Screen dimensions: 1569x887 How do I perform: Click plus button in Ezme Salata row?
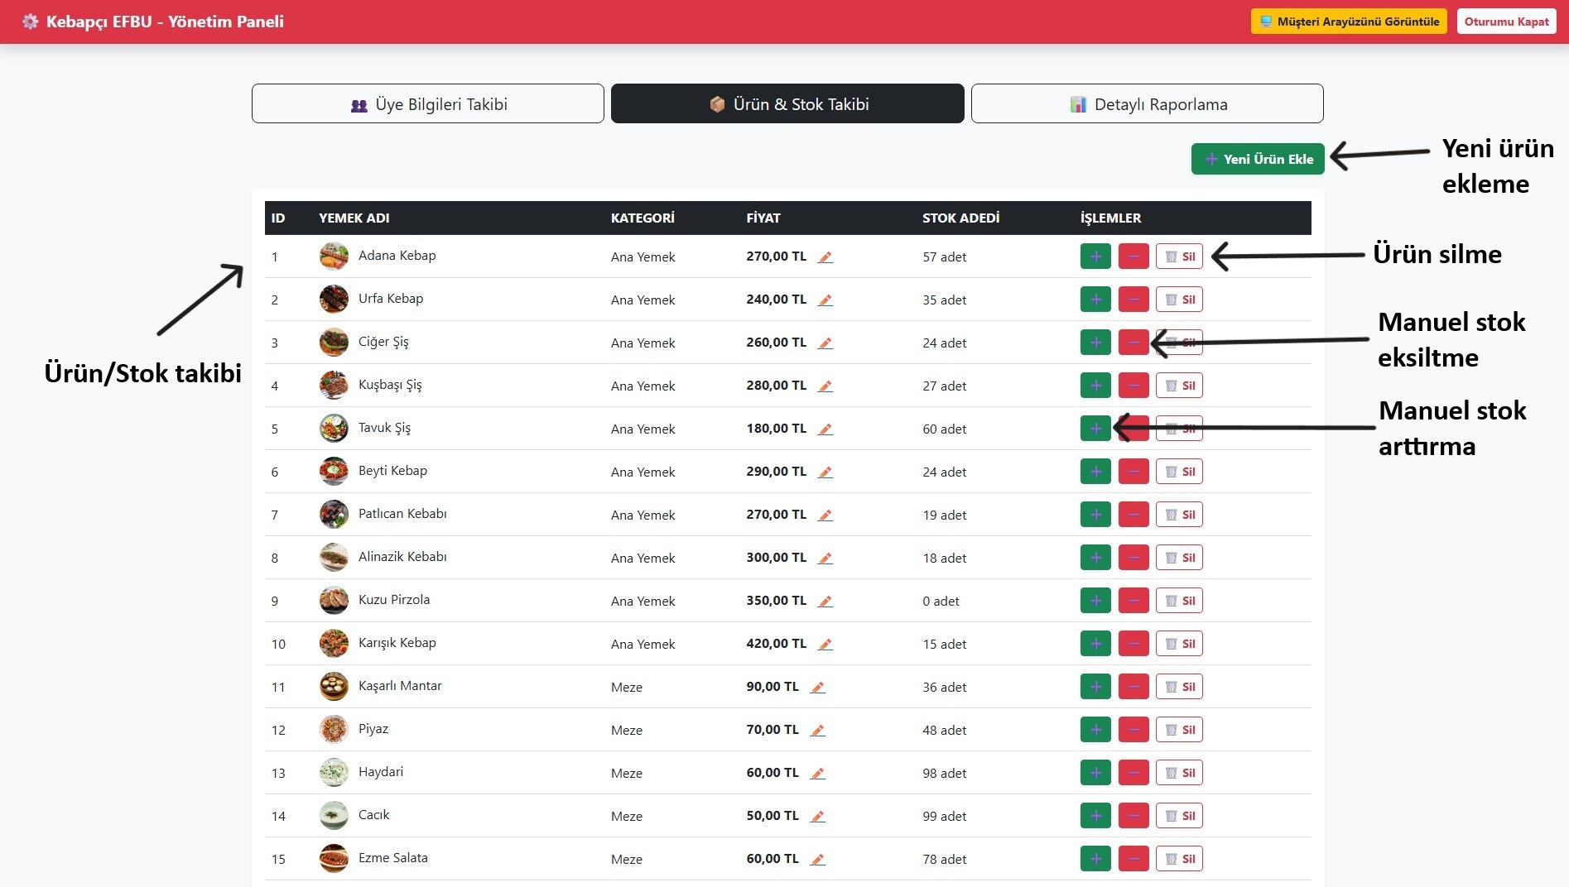pyautogui.click(x=1095, y=859)
